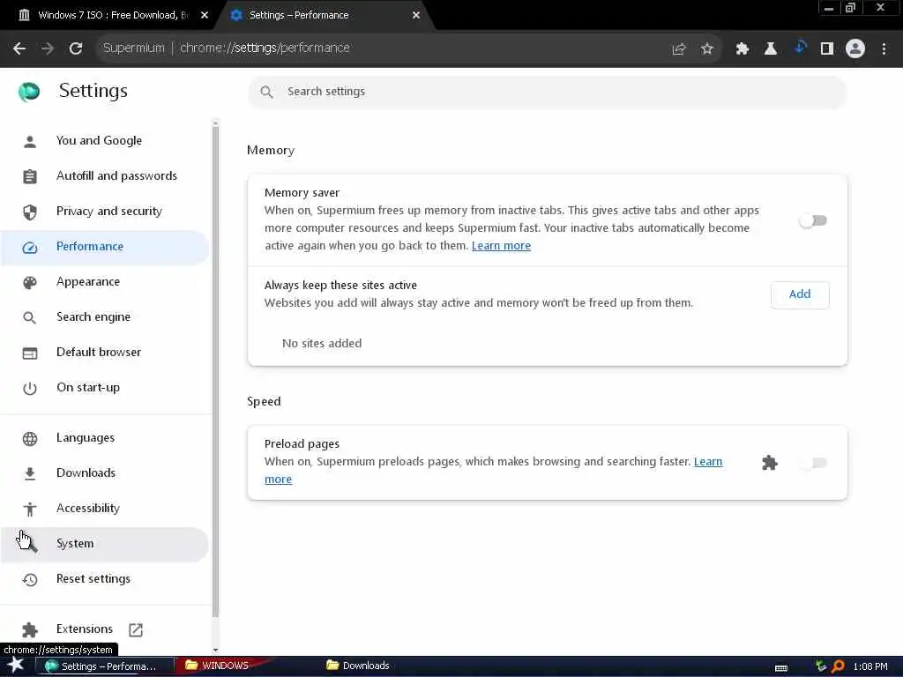Open the three-dot browser menu
This screenshot has width=903, height=677.
click(884, 49)
